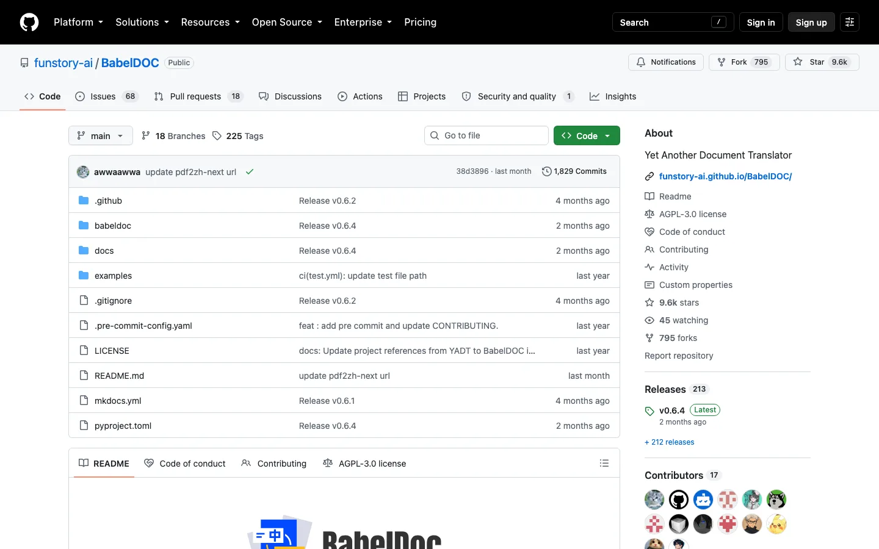Viewport: 879px width, 549px height.
Task: Open the commit history clock icon
Action: 547,171
